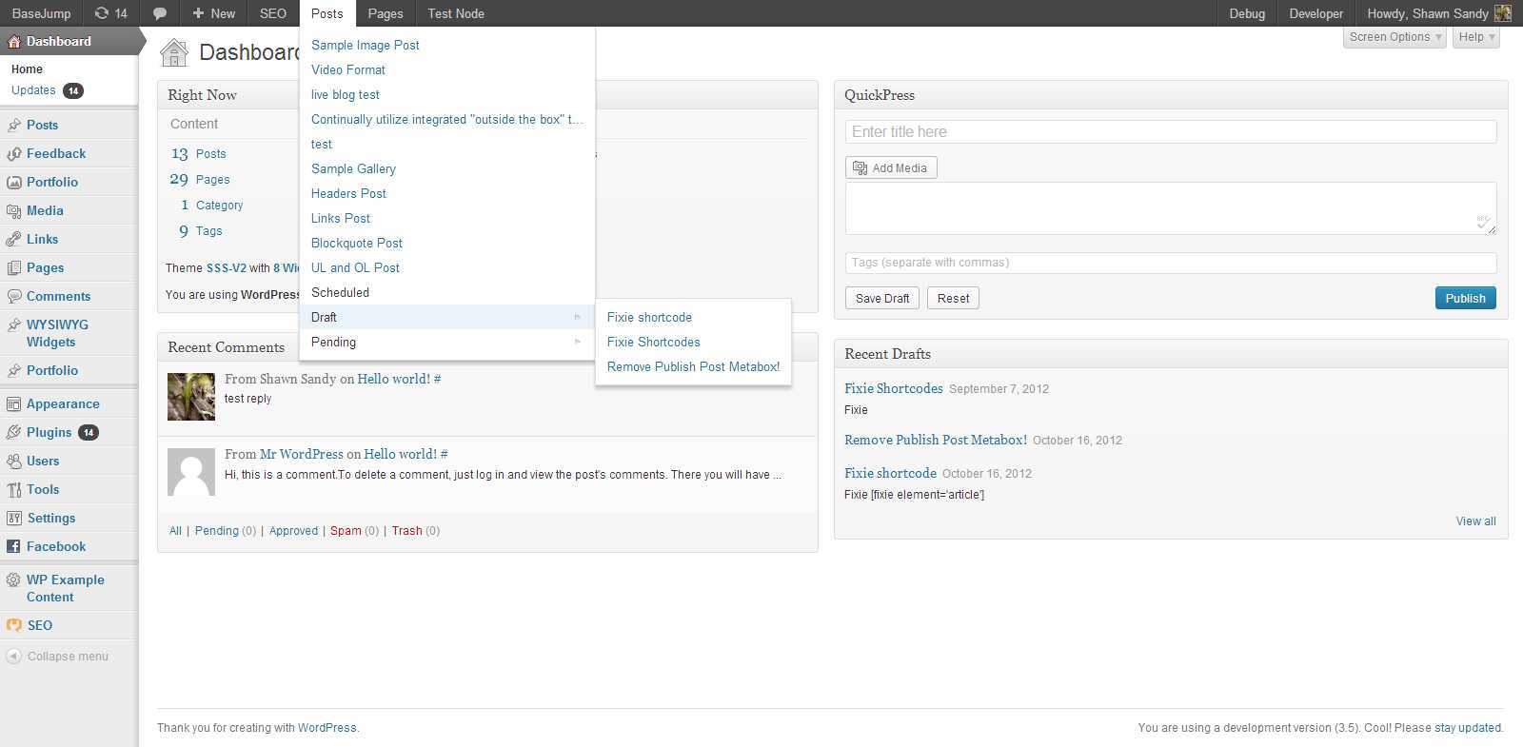
Task: Select Remove Publish Post Metabox! in Draft submenu
Action: (x=693, y=366)
